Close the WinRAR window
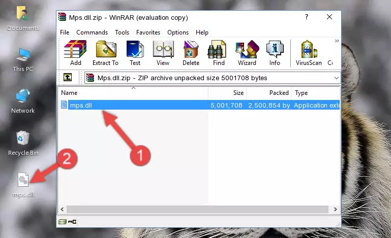This screenshot has height=238, width=391. pos(329,17)
